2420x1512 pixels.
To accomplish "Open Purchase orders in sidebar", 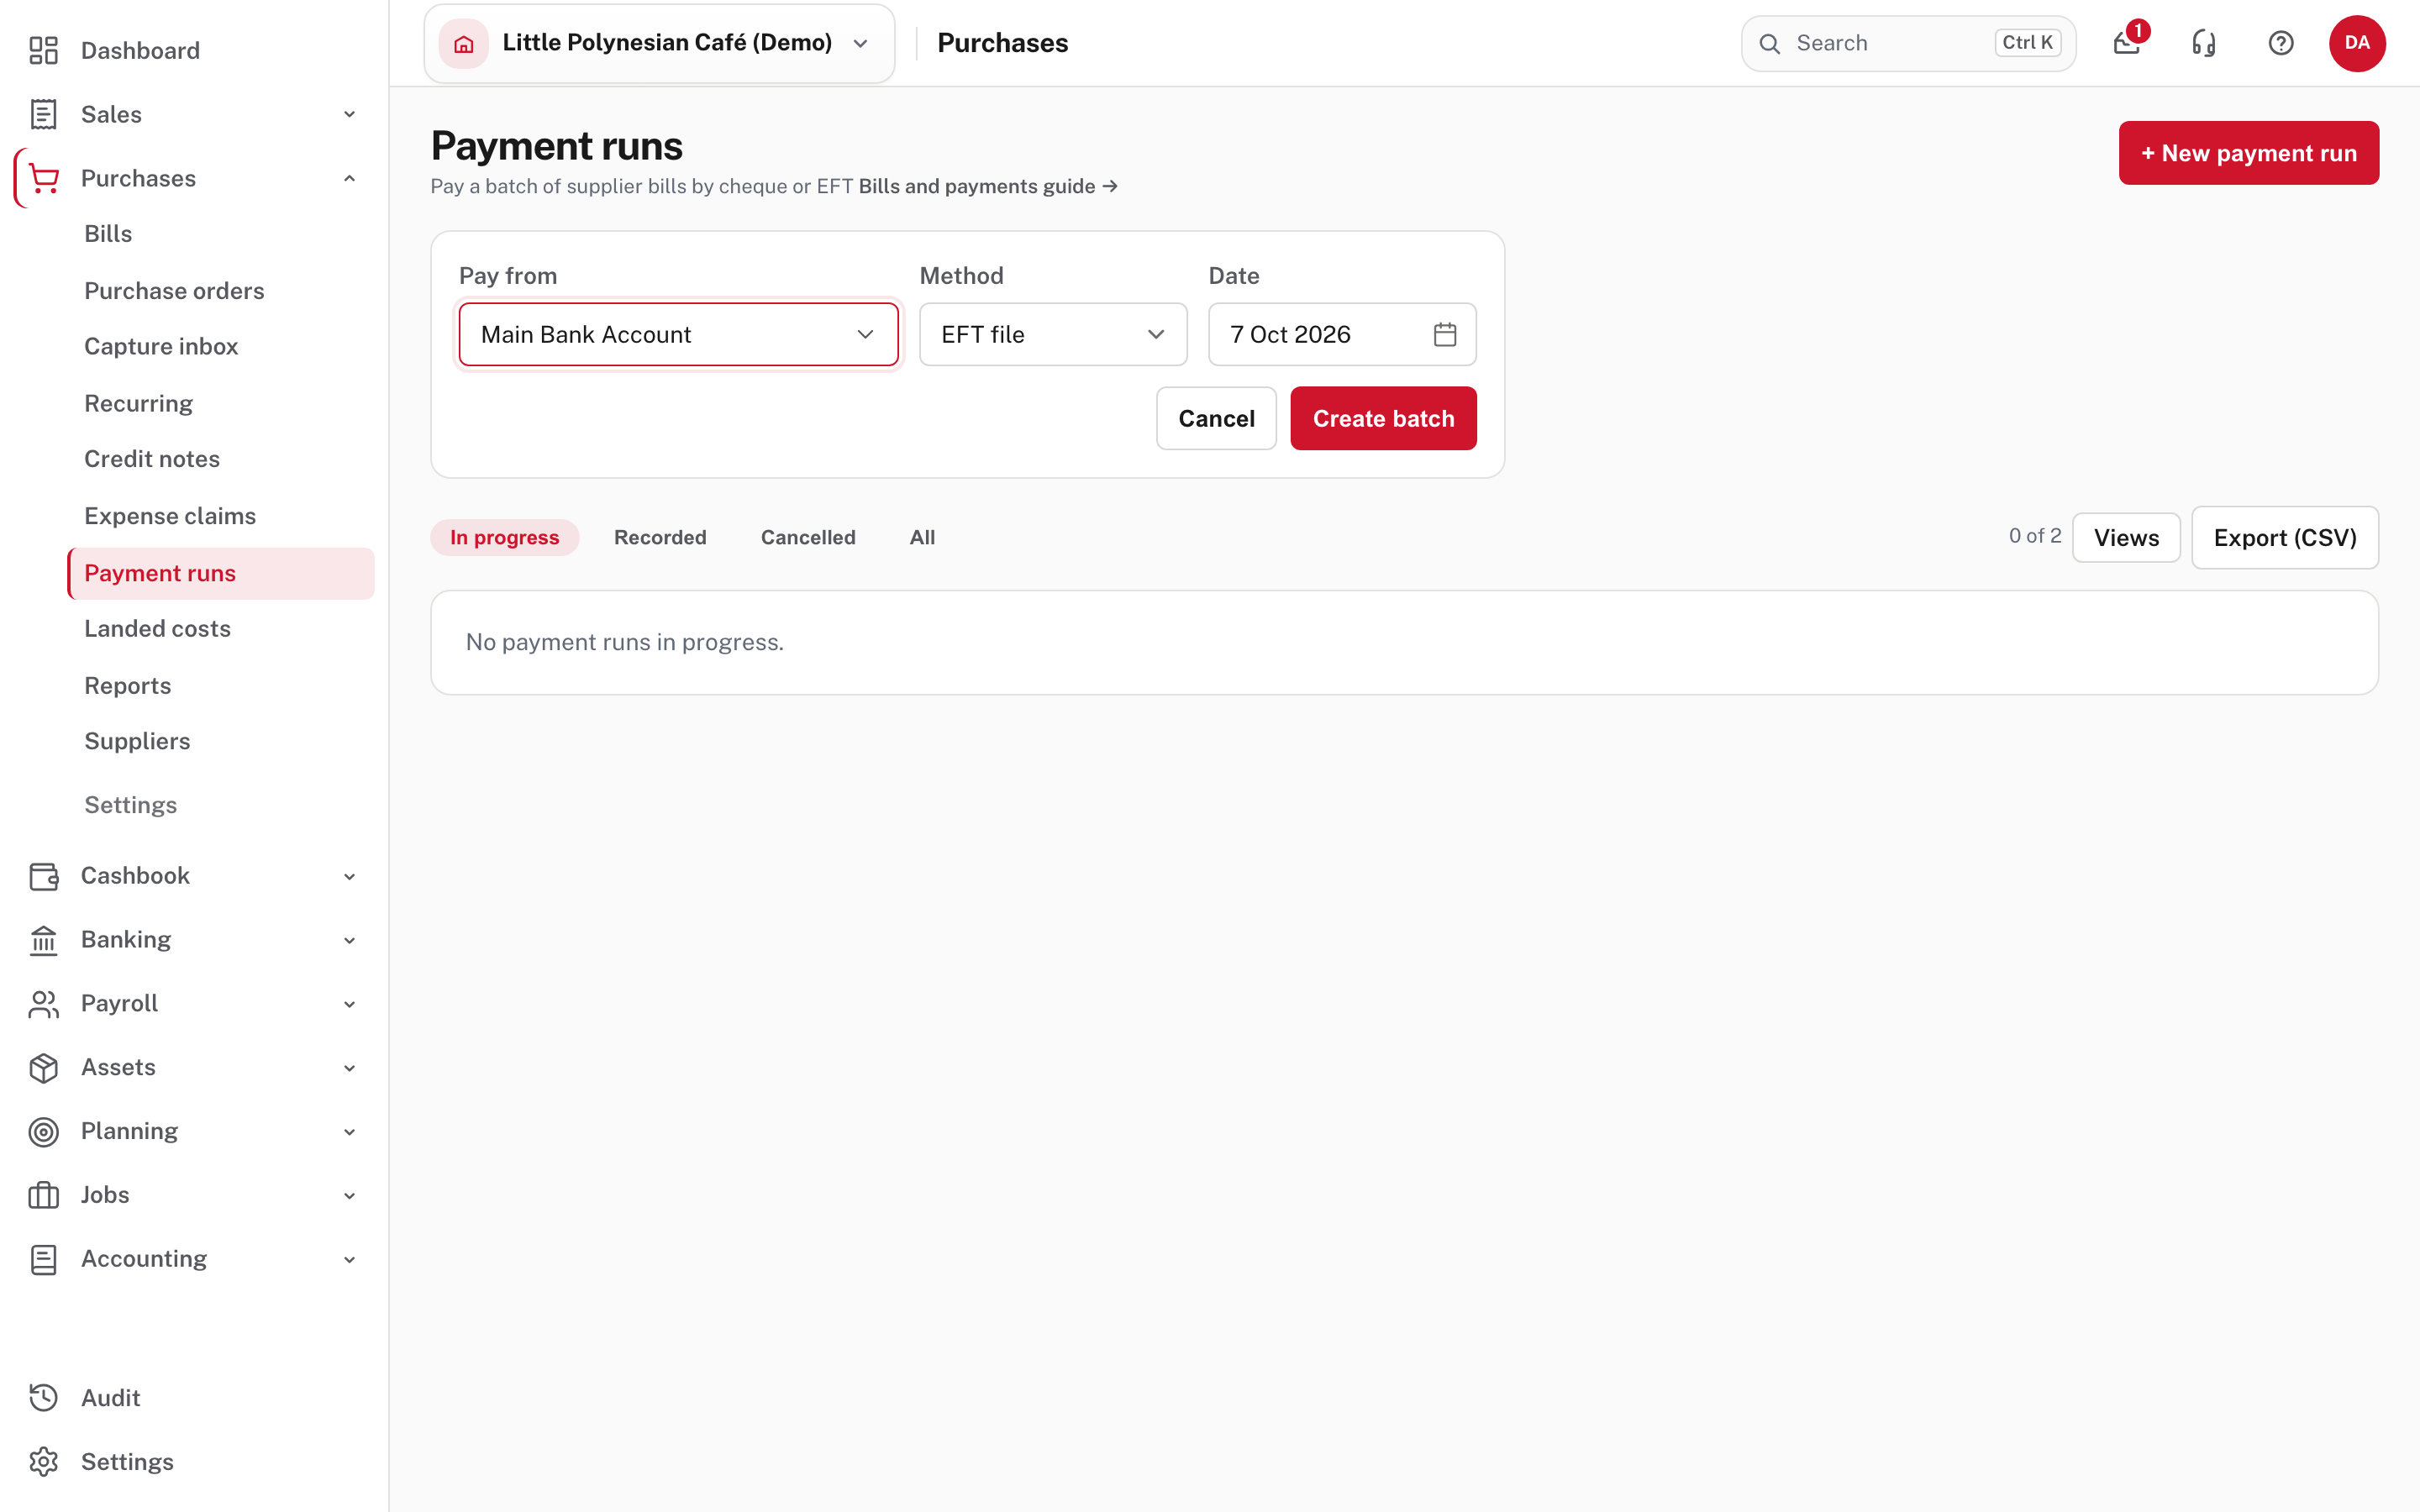I will [x=174, y=290].
